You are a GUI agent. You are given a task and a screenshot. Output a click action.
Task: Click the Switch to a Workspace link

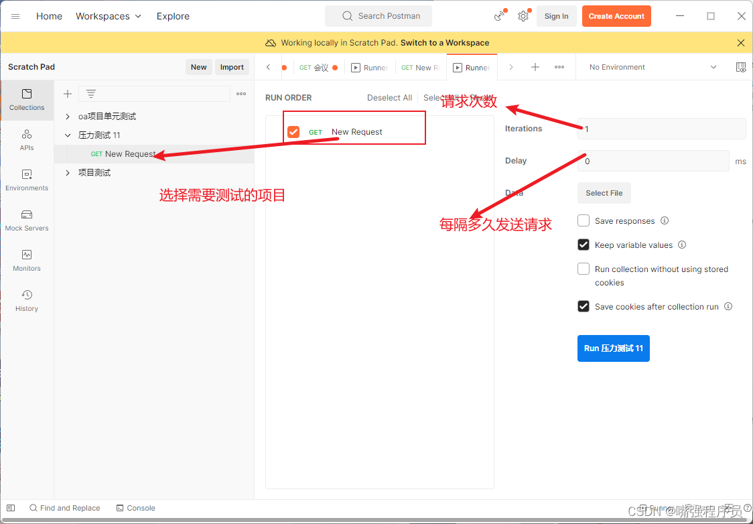tap(445, 43)
